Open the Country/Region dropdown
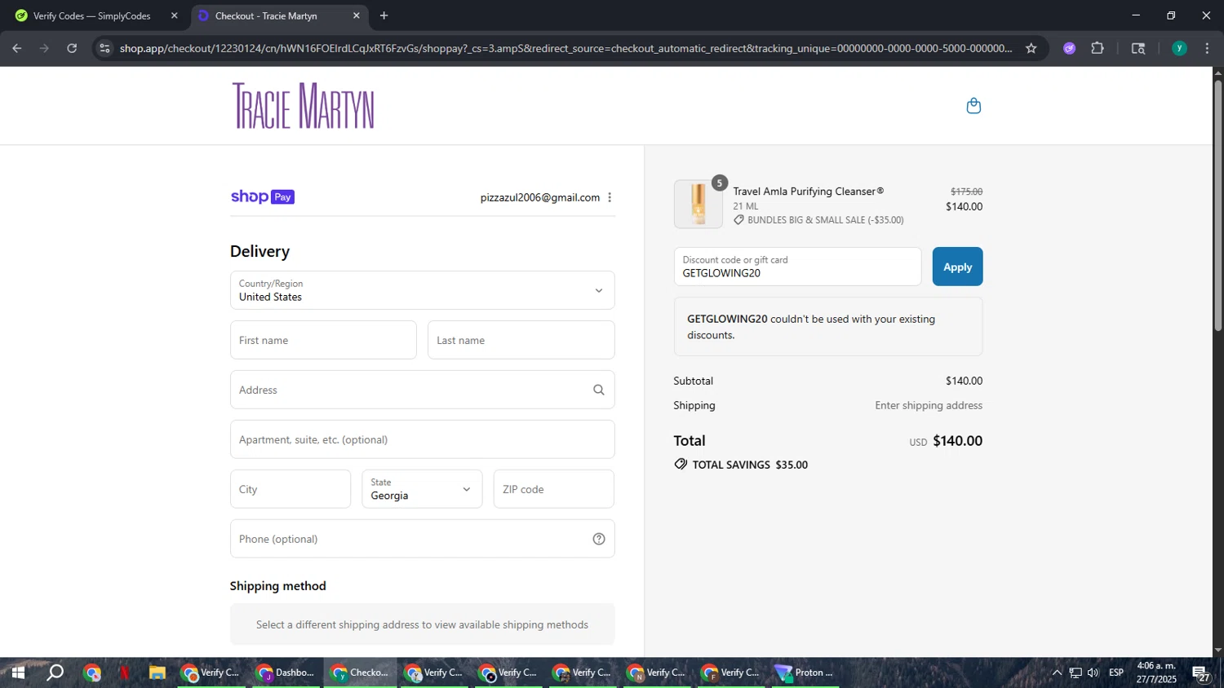Viewport: 1224px width, 688px height. (422, 290)
